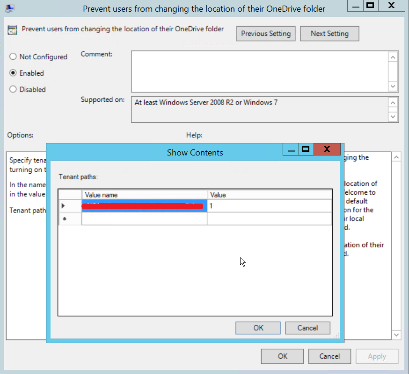Screen dimensions: 409x374
Task: Close the policy setting window
Action: (x=391, y=6)
